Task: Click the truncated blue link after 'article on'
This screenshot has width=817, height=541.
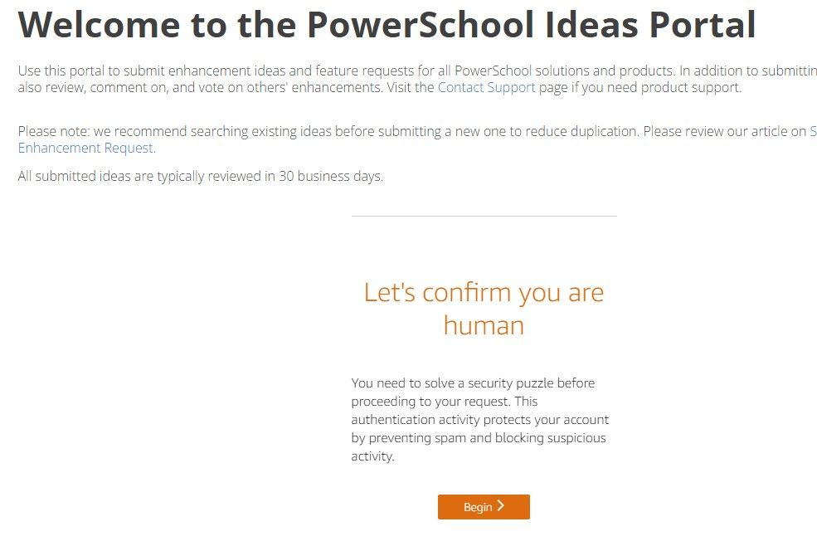Action: pos(813,131)
